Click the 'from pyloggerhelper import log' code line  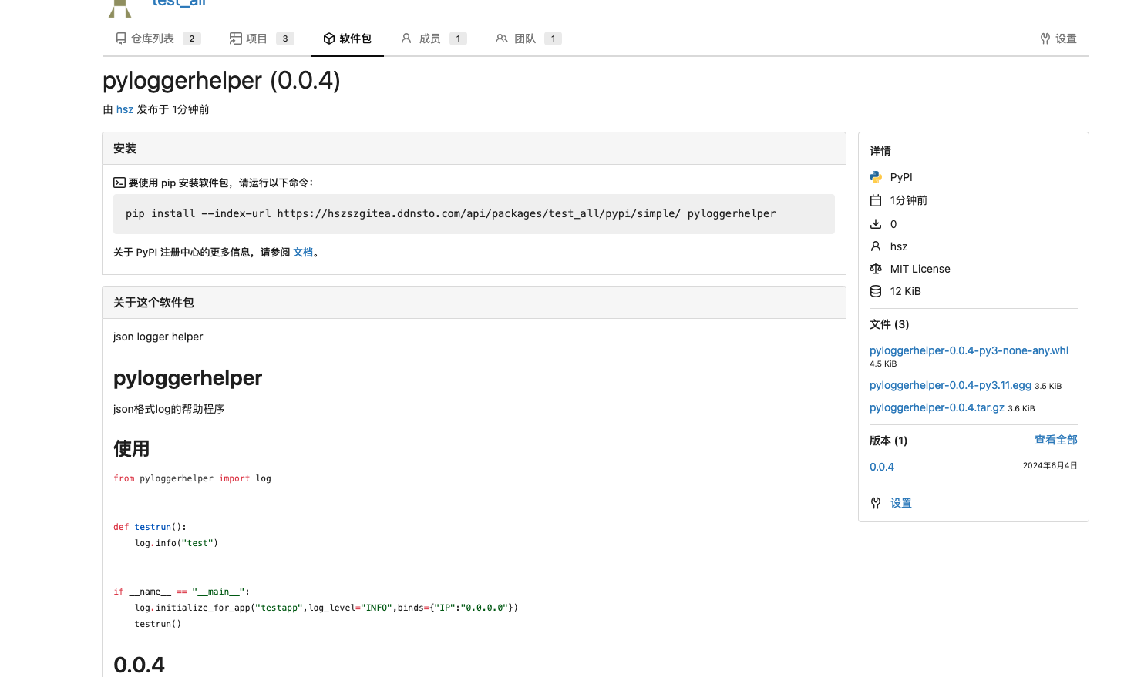click(192, 478)
